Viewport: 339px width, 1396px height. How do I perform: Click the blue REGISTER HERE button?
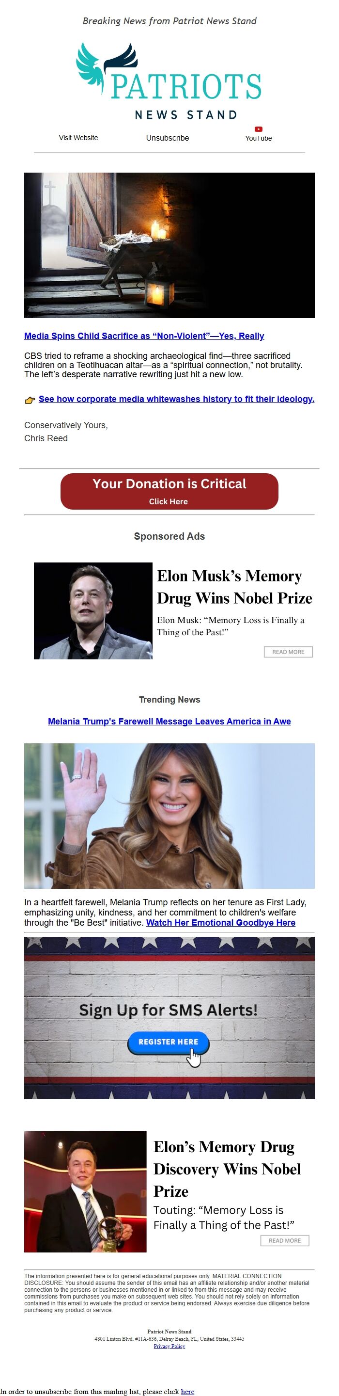168,1042
